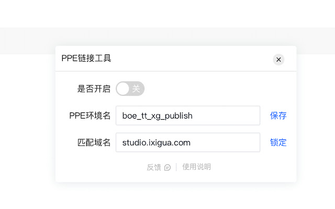Click the studio.ixigua.com text in the field
This screenshot has height=209, width=335.
pos(157,142)
